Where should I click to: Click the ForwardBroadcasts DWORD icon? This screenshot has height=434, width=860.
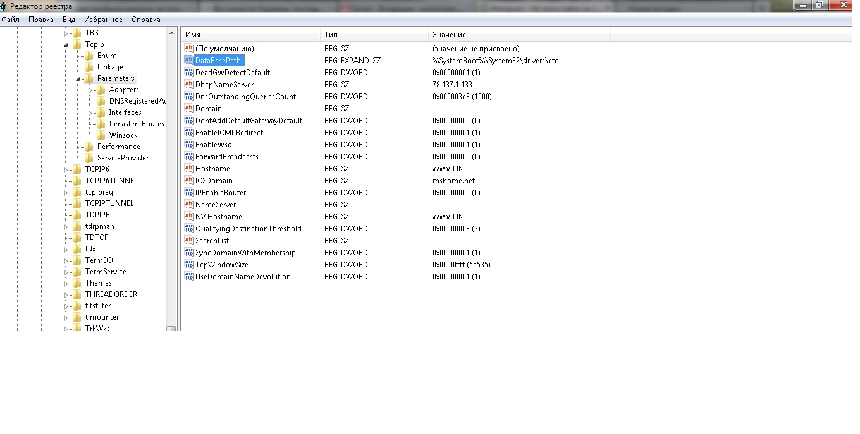coord(188,156)
